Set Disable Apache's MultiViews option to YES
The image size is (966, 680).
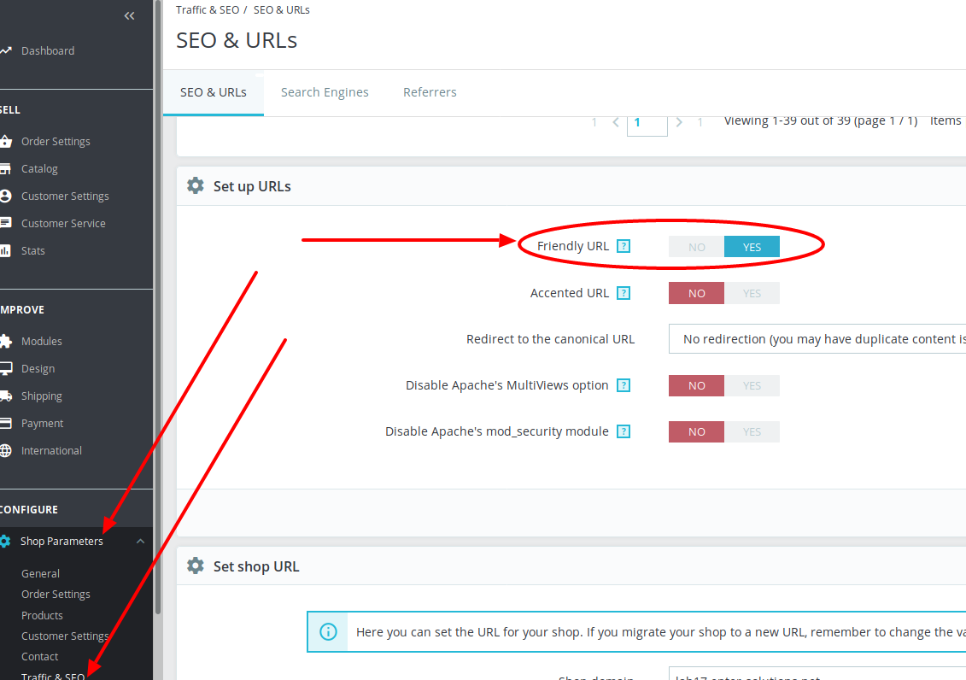[752, 385]
